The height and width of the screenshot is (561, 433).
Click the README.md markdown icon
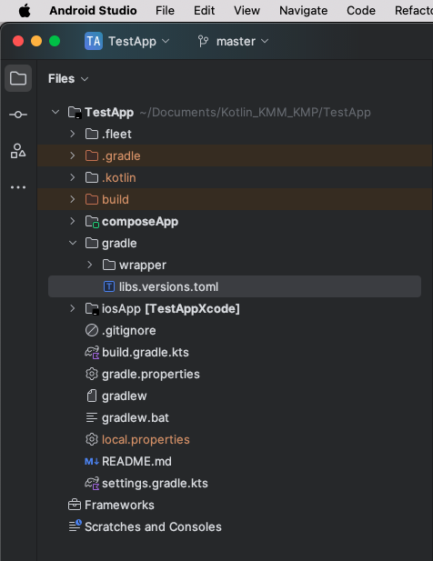tap(92, 461)
